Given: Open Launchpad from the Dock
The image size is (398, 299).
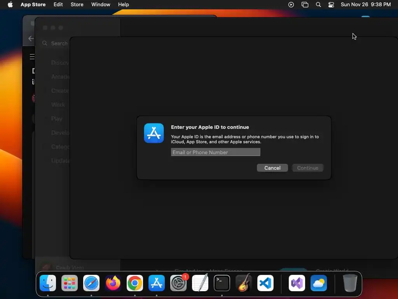Looking at the screenshot, I should [x=70, y=283].
